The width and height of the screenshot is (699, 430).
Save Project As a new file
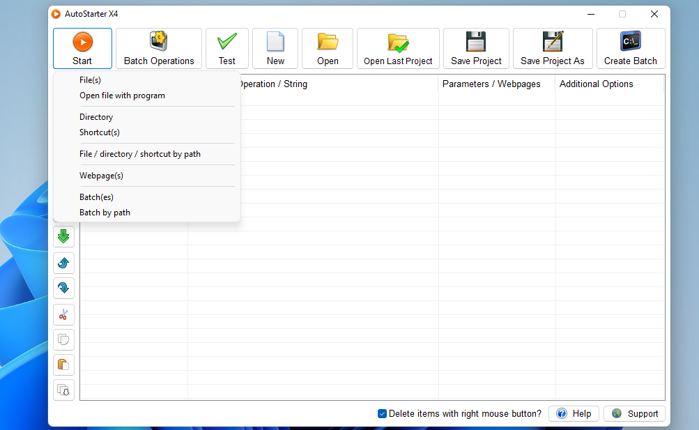click(x=553, y=48)
